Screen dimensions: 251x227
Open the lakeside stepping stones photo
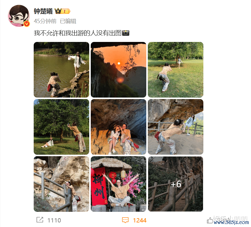click(x=62, y=70)
